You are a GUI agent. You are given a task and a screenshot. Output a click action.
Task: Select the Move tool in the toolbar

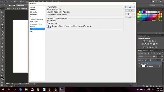[2, 12]
